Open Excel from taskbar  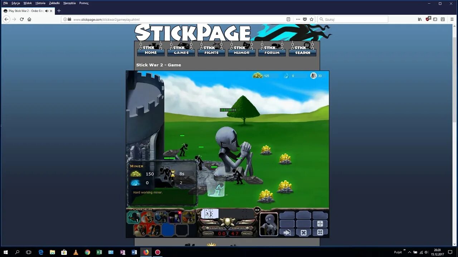tap(99, 252)
